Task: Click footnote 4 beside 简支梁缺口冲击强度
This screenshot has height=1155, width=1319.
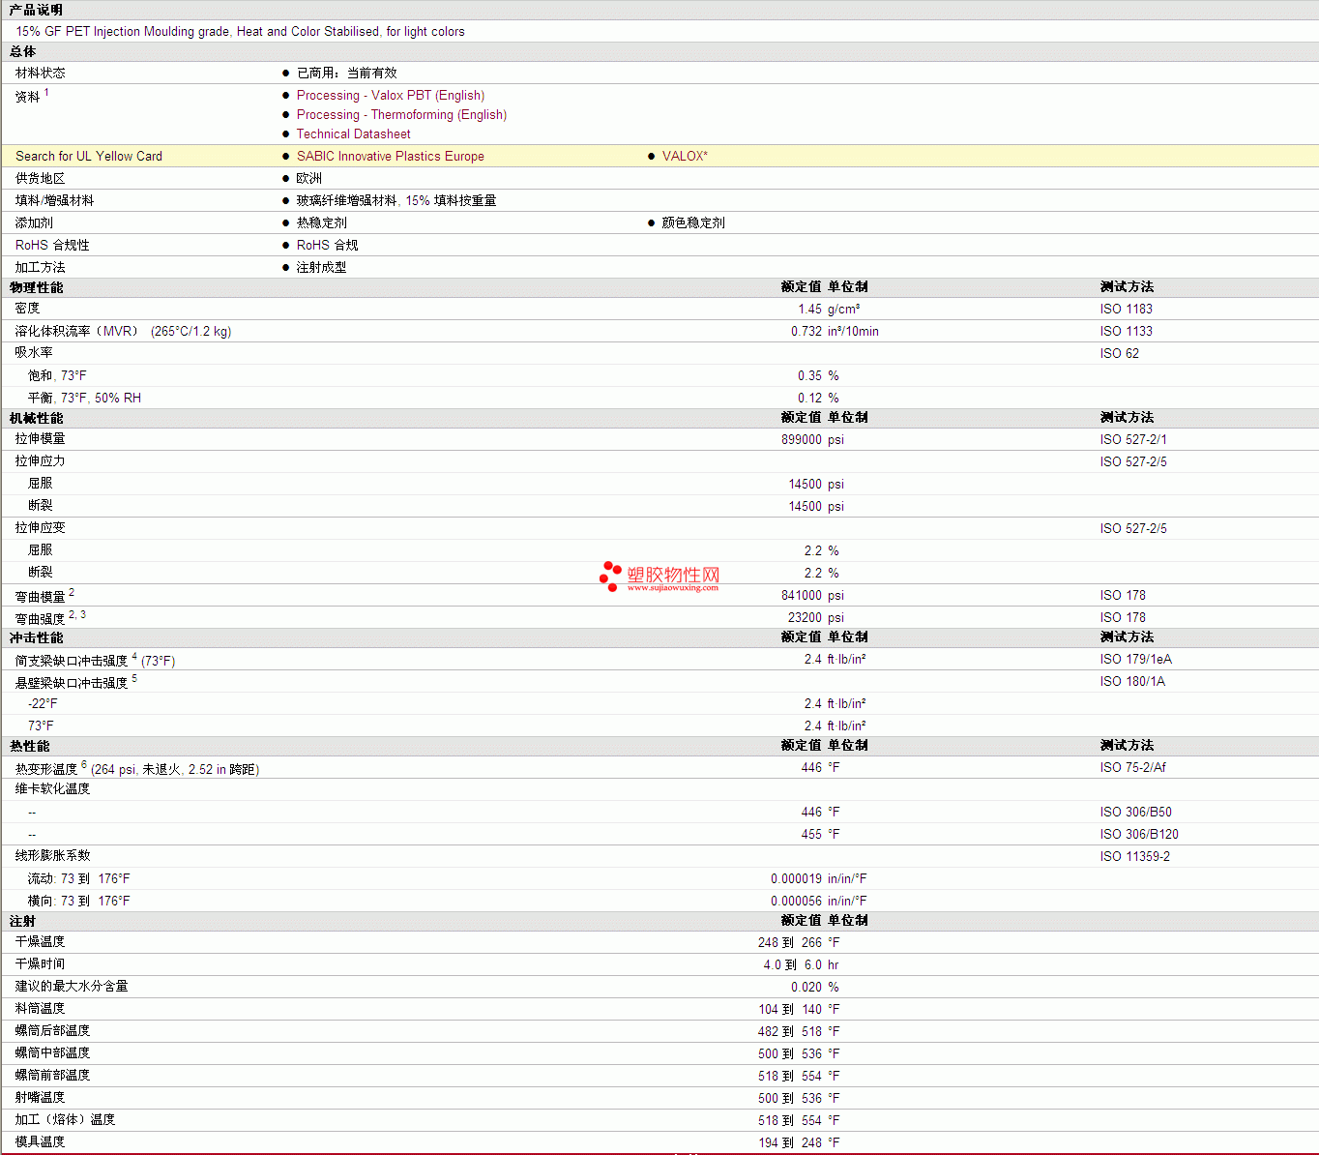Action: coord(134,657)
